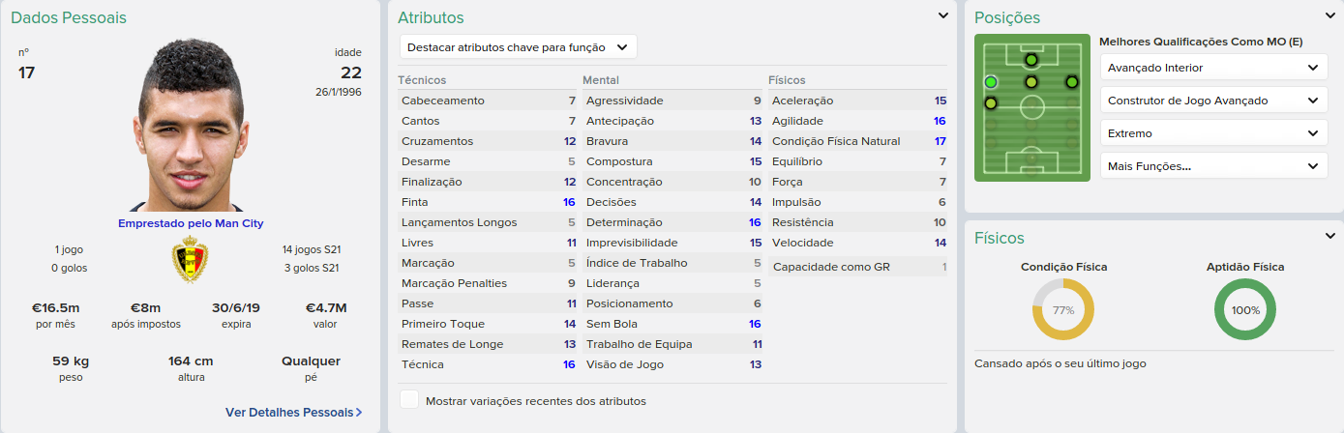Screen dimensions: 1344x433
Task: Collapse the Físicos condition panel chevron
Action: [1329, 236]
